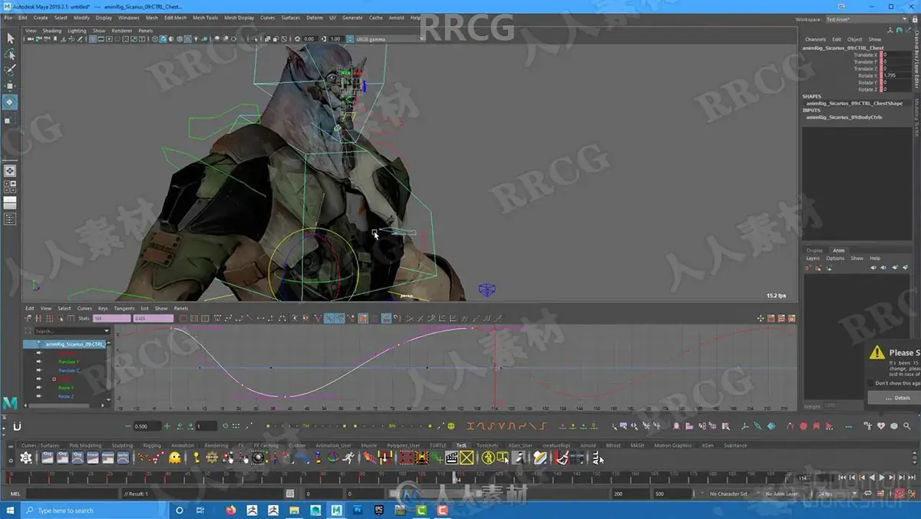Select the arrow Select tool in toolbox
The width and height of the screenshot is (921, 519).
tap(10, 38)
